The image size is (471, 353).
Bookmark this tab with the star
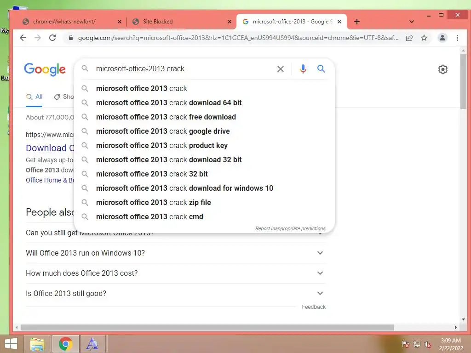424,38
